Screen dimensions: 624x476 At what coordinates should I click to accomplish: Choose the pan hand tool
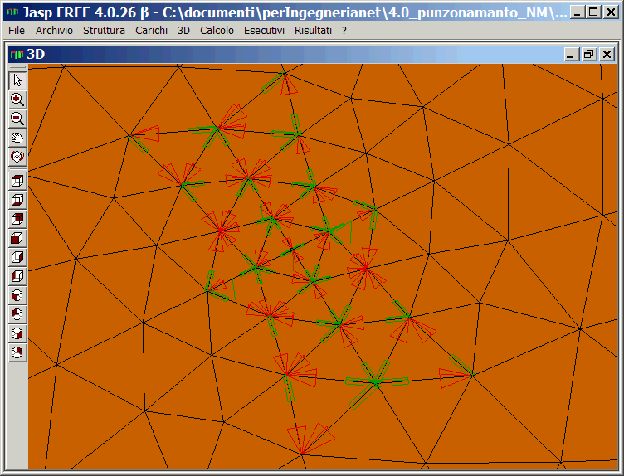17,138
